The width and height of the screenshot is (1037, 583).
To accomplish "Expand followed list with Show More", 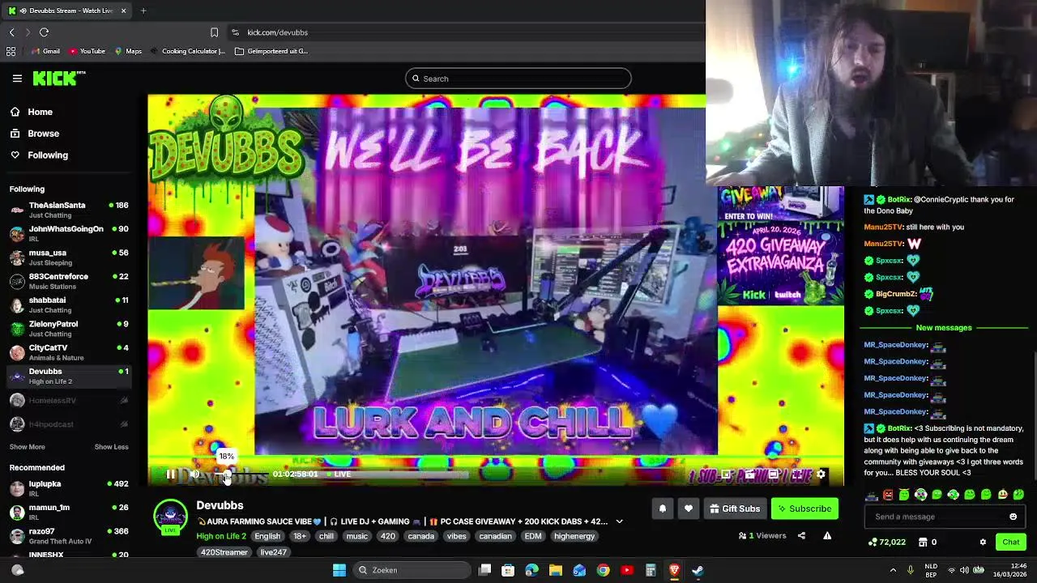I will click(x=27, y=447).
